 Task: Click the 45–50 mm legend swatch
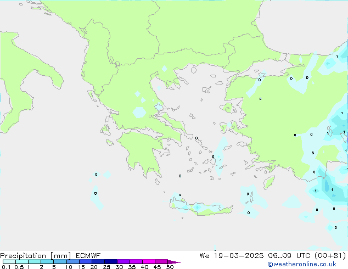tap(161, 262)
